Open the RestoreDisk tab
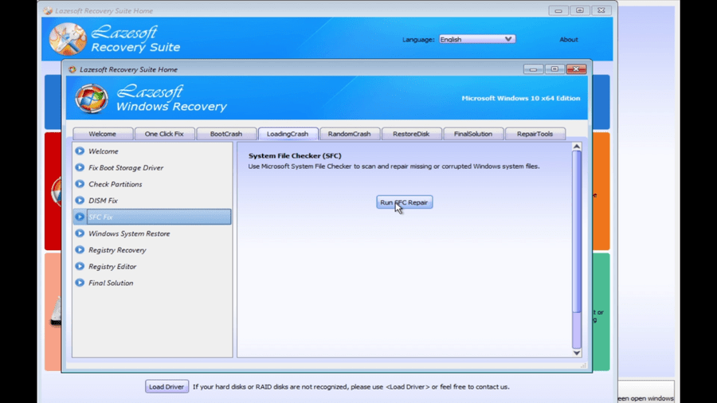Viewport: 717px width, 403px height. click(x=411, y=134)
